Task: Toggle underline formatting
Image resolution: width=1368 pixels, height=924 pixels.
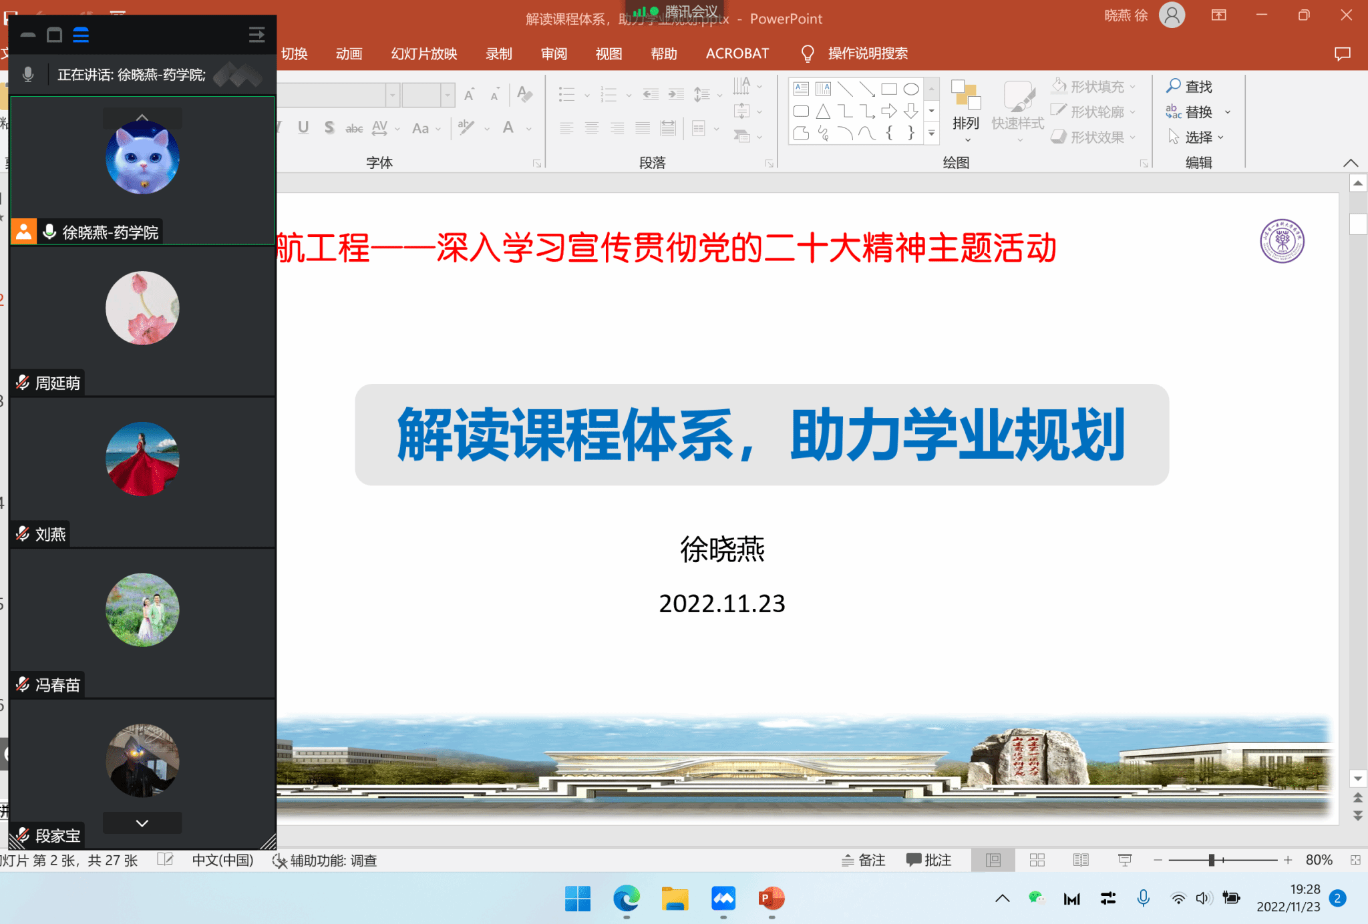Action: point(303,128)
